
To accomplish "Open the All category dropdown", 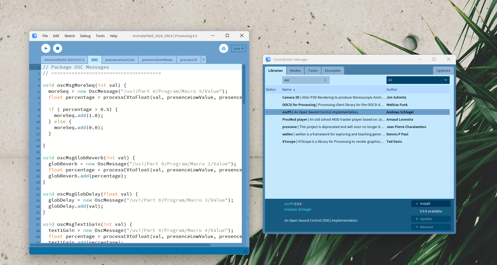I will click(x=418, y=80).
